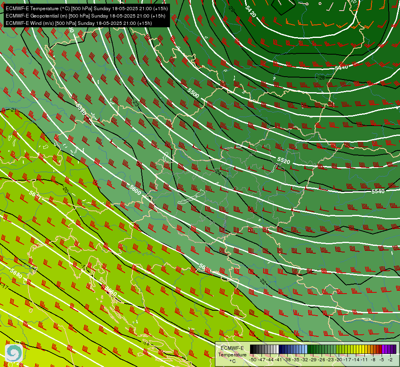Click the 5520 geopotential contour label

click(x=284, y=161)
